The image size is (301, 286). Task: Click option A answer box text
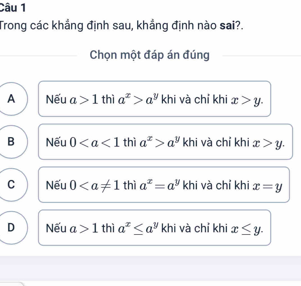tap(154, 99)
